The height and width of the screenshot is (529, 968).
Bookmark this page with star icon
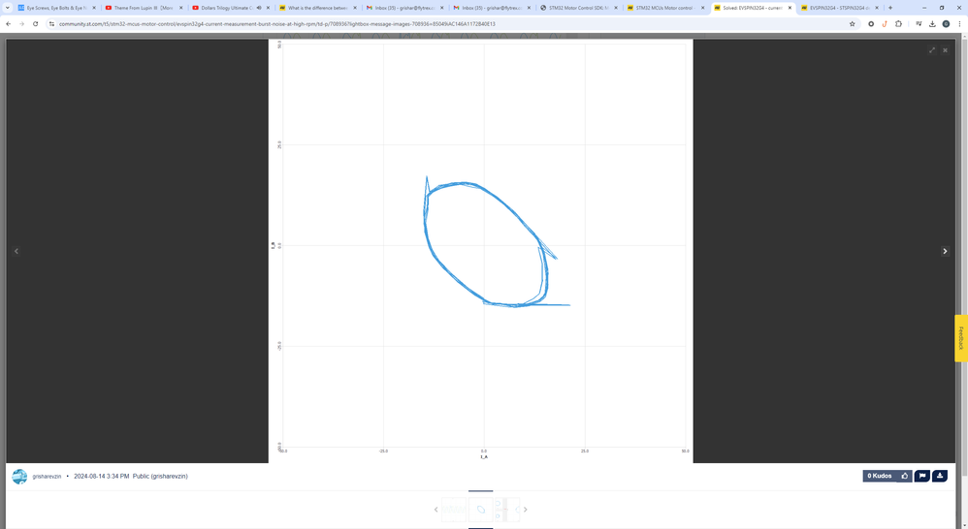(852, 24)
